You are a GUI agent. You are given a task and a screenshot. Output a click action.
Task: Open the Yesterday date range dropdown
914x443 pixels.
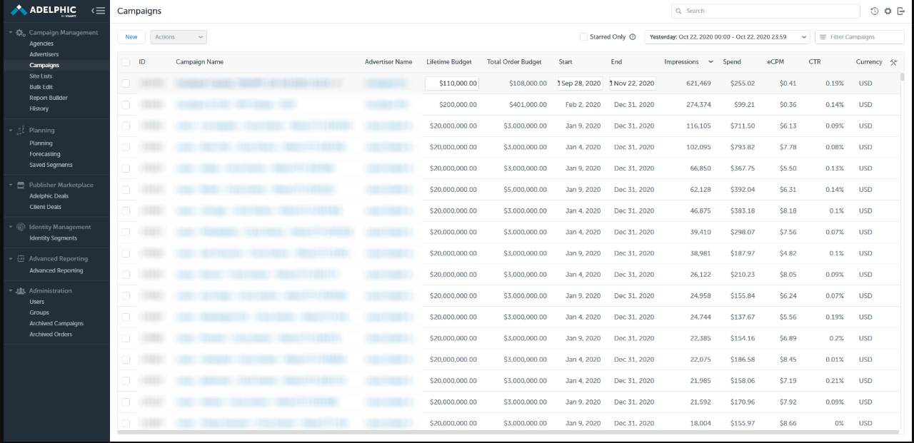727,37
